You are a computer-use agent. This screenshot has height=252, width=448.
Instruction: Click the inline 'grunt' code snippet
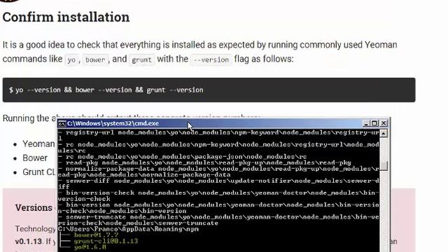click(141, 59)
